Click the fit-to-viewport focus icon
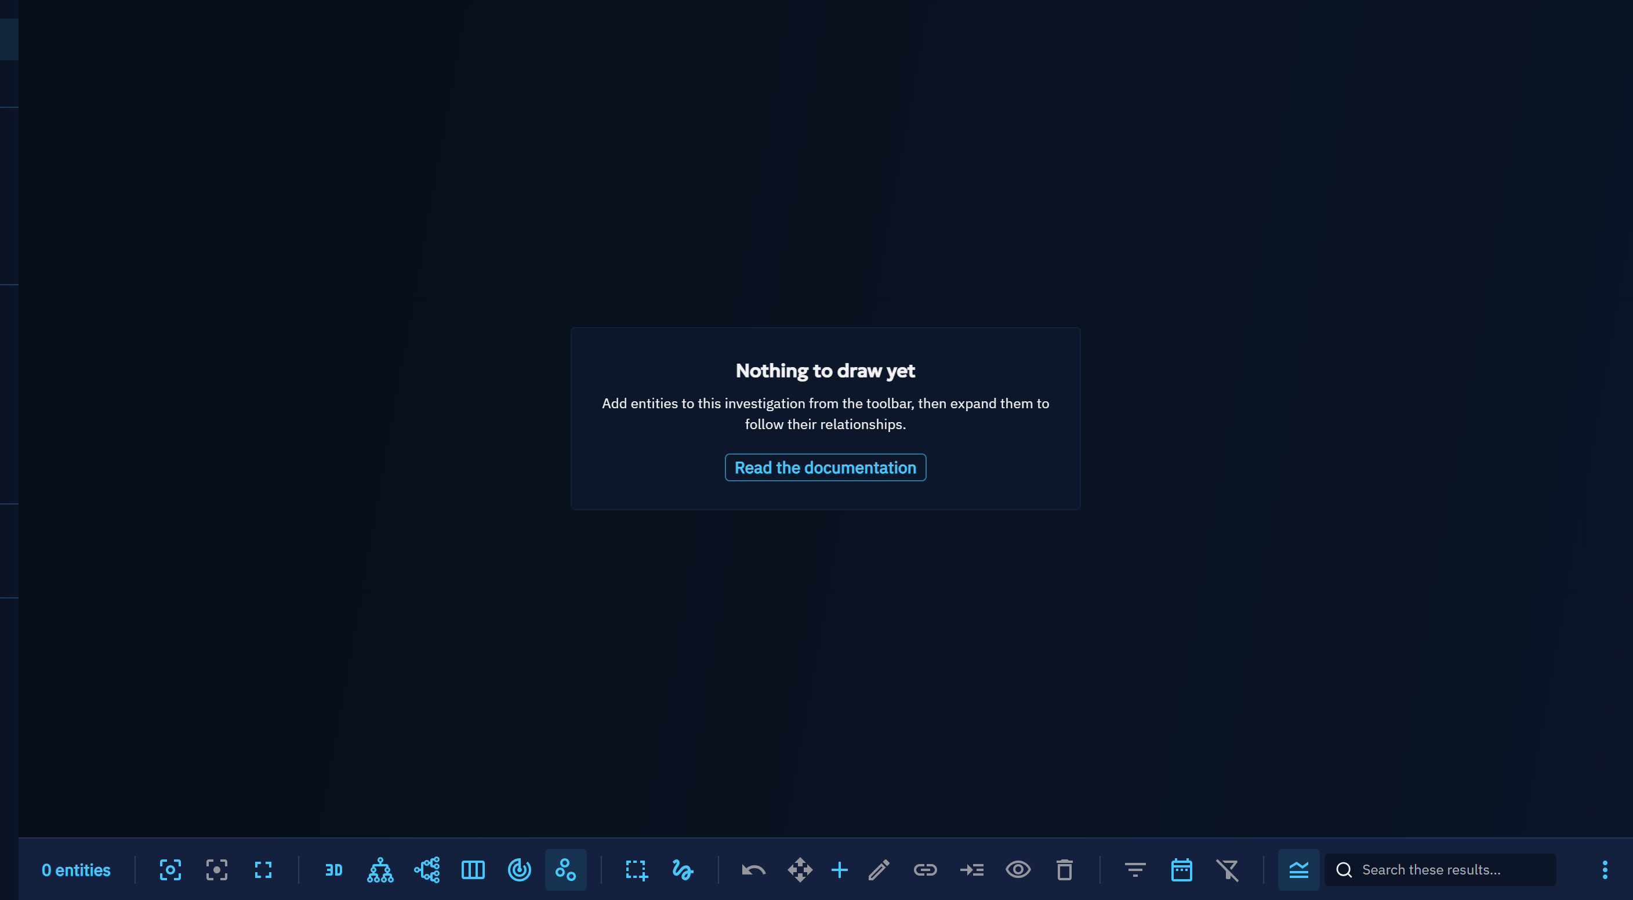1633x900 pixels. click(x=170, y=870)
